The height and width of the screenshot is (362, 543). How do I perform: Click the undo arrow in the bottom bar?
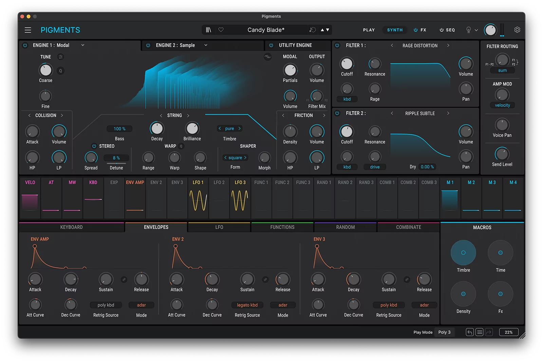[470, 332]
